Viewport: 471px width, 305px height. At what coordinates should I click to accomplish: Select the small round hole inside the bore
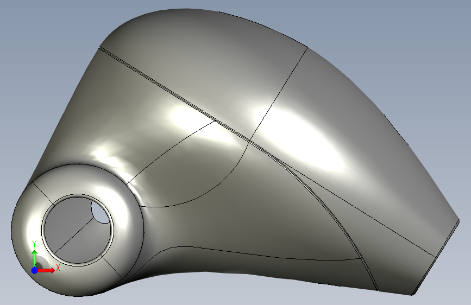100,212
